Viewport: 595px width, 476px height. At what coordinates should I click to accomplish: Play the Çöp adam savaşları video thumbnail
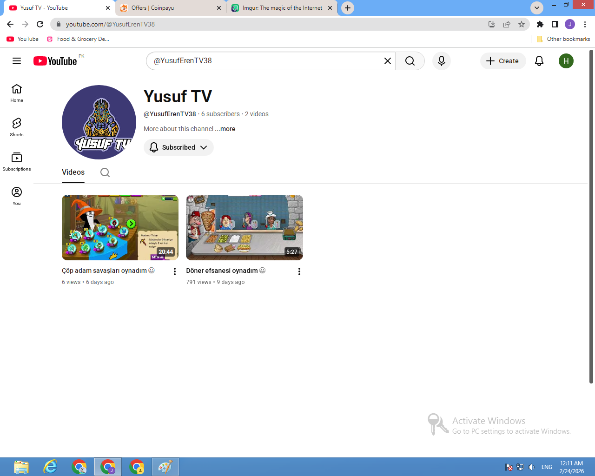tap(120, 227)
